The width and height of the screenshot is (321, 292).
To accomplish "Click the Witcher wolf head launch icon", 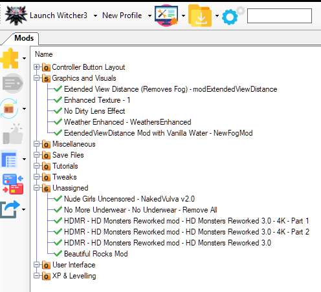I will [16, 16].
